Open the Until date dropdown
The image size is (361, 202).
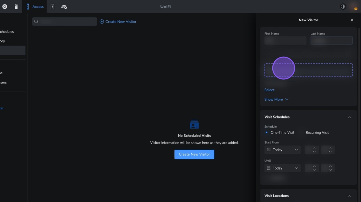tap(282, 168)
